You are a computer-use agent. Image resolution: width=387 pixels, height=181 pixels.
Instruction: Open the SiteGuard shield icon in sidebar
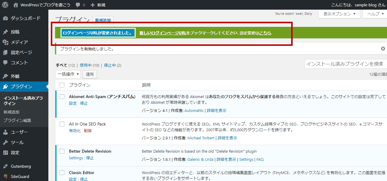(x=5, y=176)
